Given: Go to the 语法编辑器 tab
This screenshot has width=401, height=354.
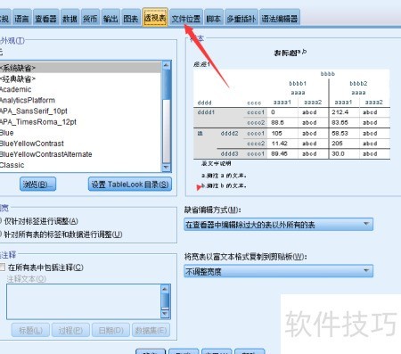Looking at the screenshot, I should tap(280, 19).
